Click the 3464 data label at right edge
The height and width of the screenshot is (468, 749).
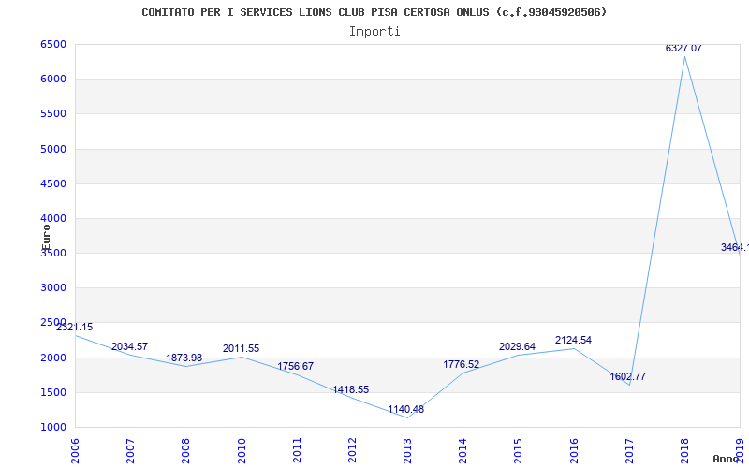735,247
